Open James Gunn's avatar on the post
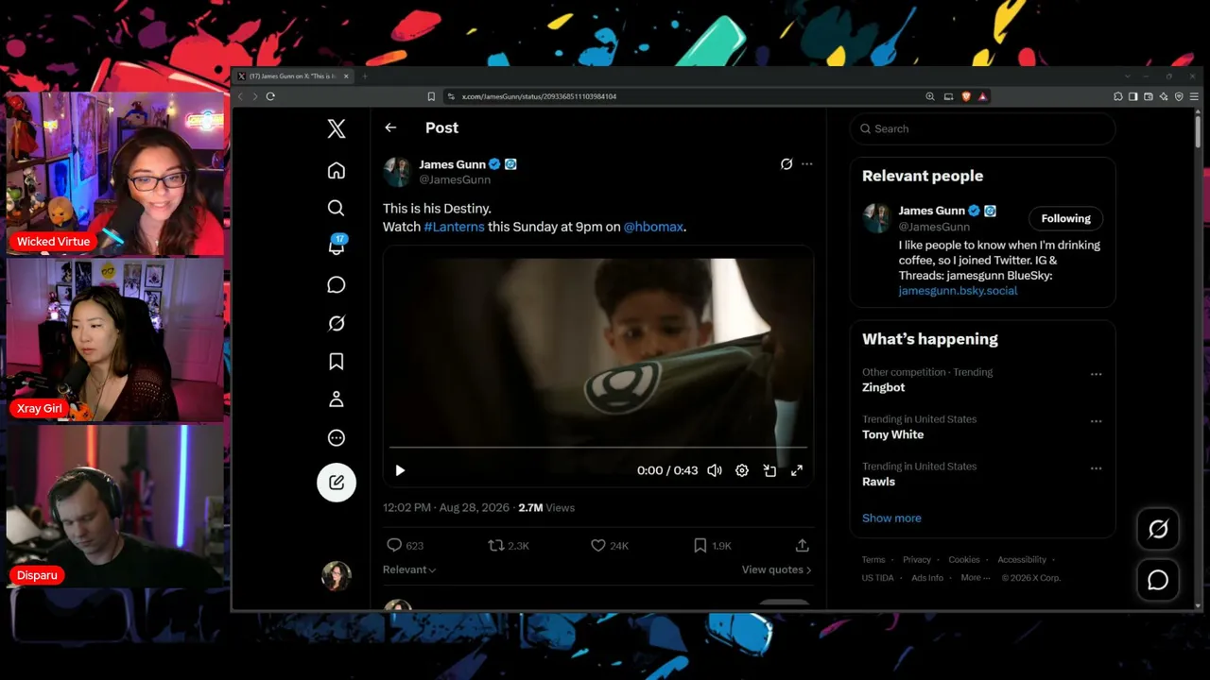 click(x=397, y=172)
